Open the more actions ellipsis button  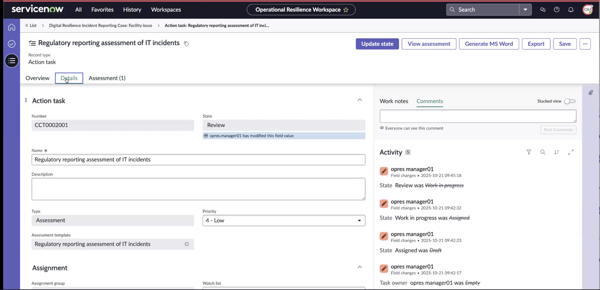click(x=585, y=44)
